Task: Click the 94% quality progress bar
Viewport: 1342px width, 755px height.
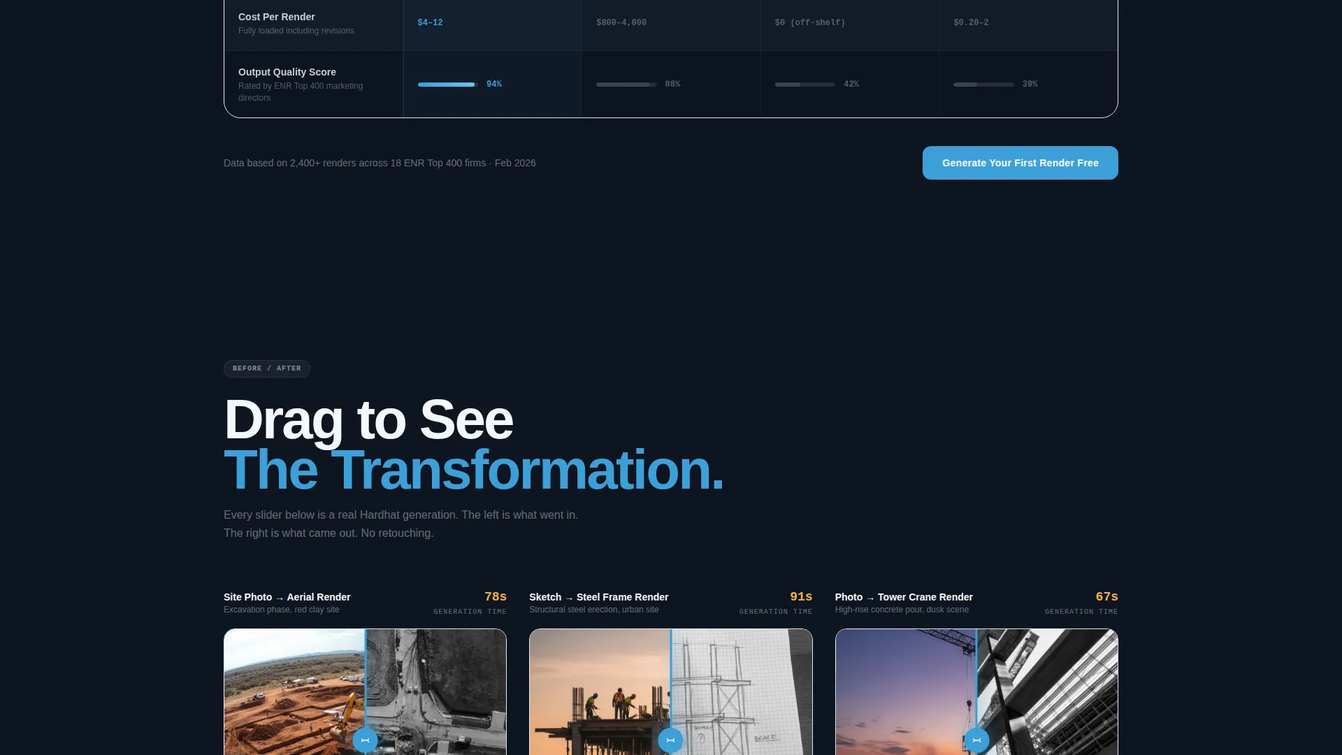Action: pyautogui.click(x=448, y=85)
